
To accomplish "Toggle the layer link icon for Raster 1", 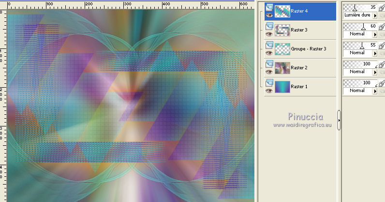I will pyautogui.click(x=381, y=83).
